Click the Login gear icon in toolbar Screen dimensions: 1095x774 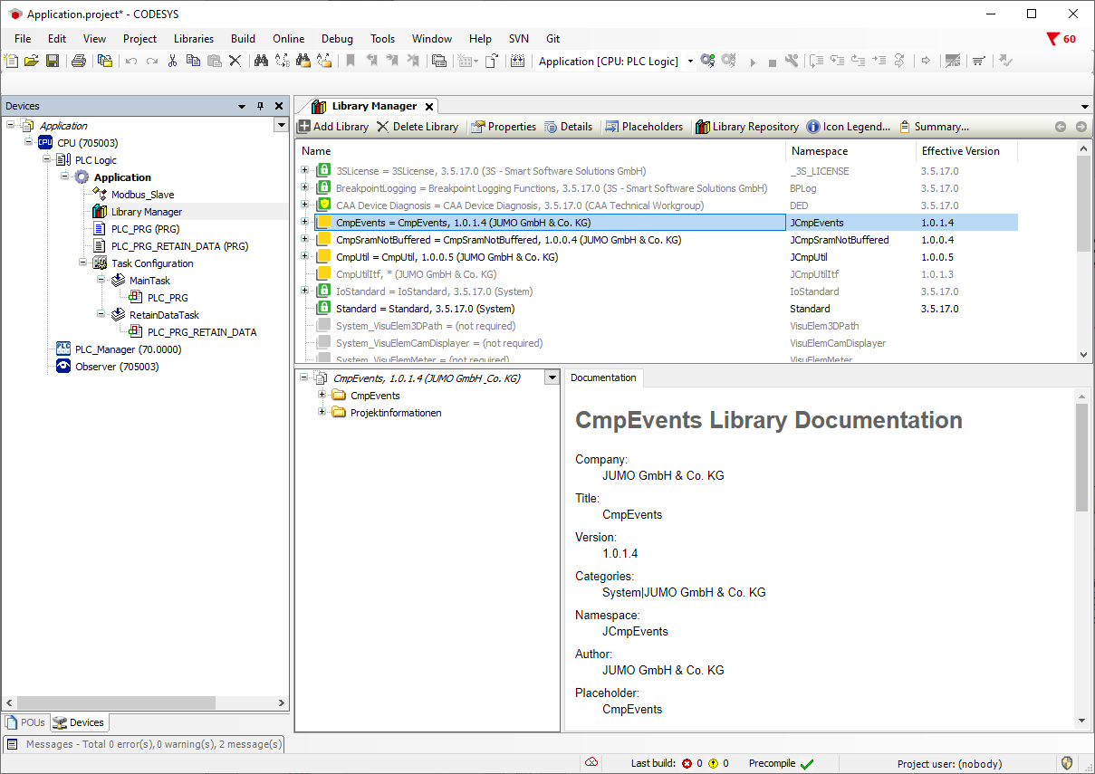[707, 61]
